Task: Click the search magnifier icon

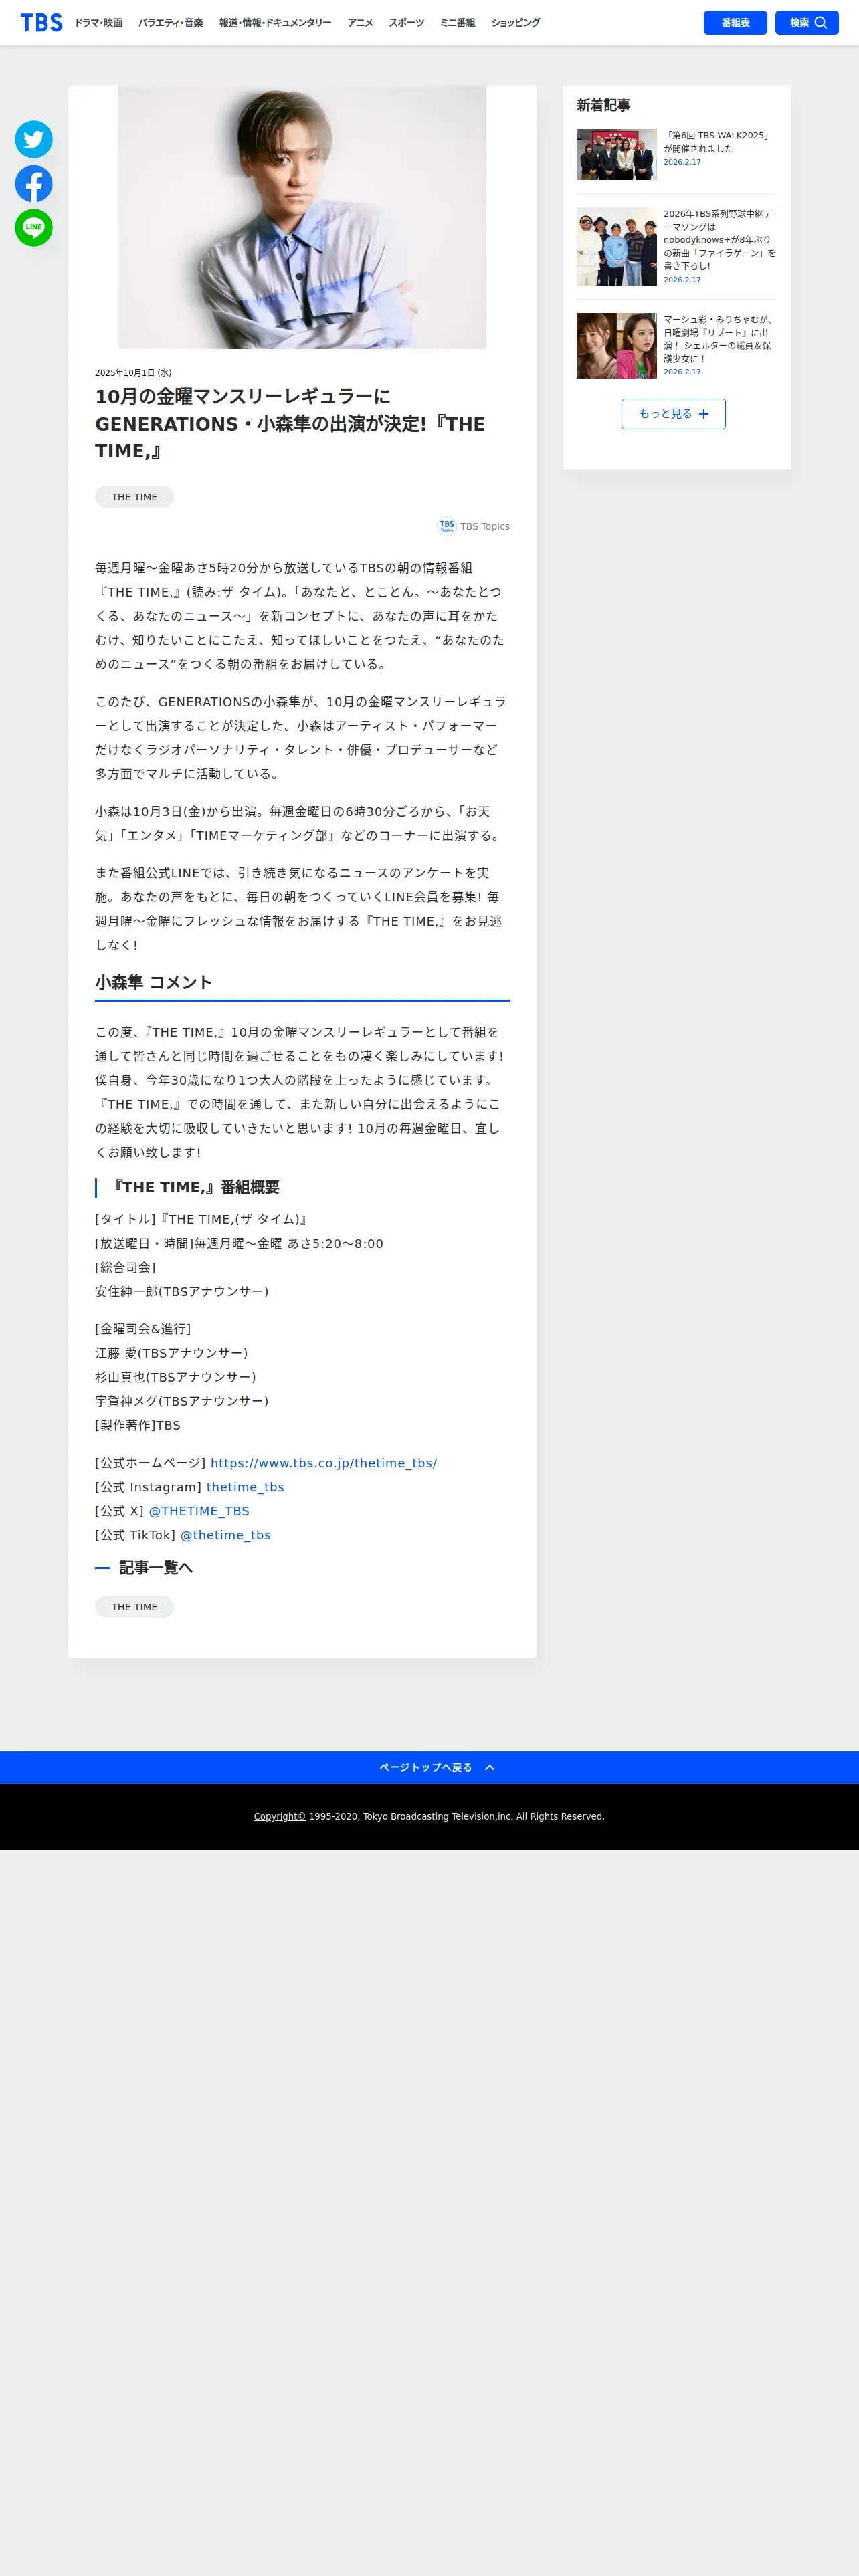Action: [820, 22]
